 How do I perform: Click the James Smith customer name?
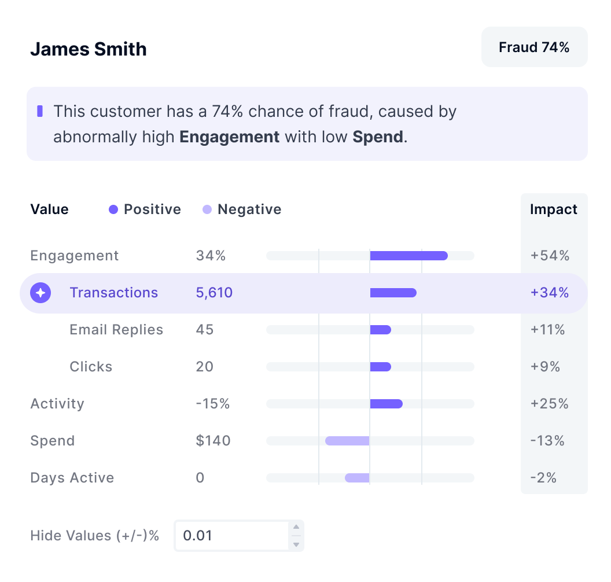point(89,49)
